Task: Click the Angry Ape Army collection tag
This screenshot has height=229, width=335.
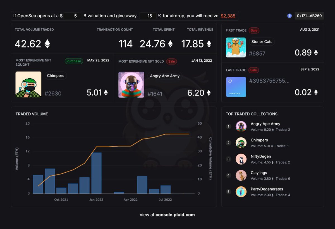Action: (x=165, y=76)
